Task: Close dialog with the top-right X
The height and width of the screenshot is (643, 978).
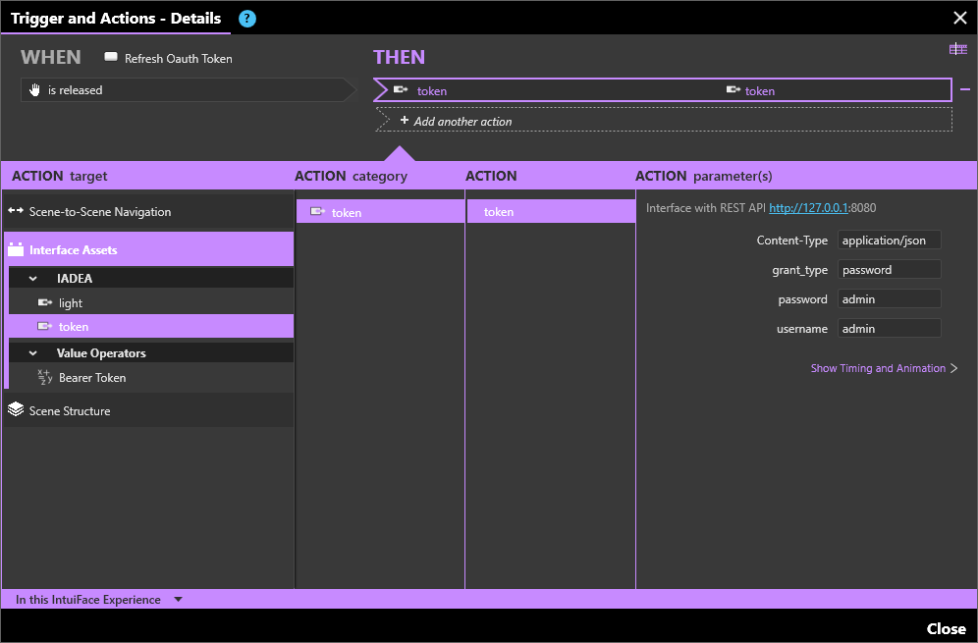Action: pos(960,18)
